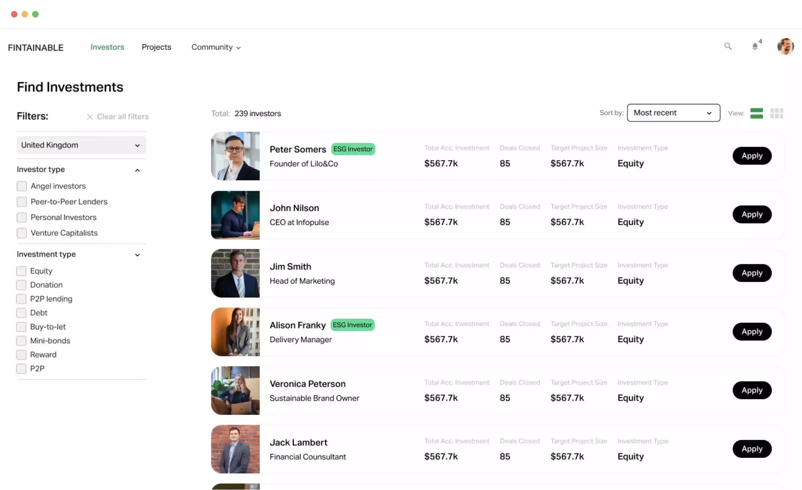Click ESG Investor badge on Peter Somers
The image size is (802, 490).
[x=353, y=149]
